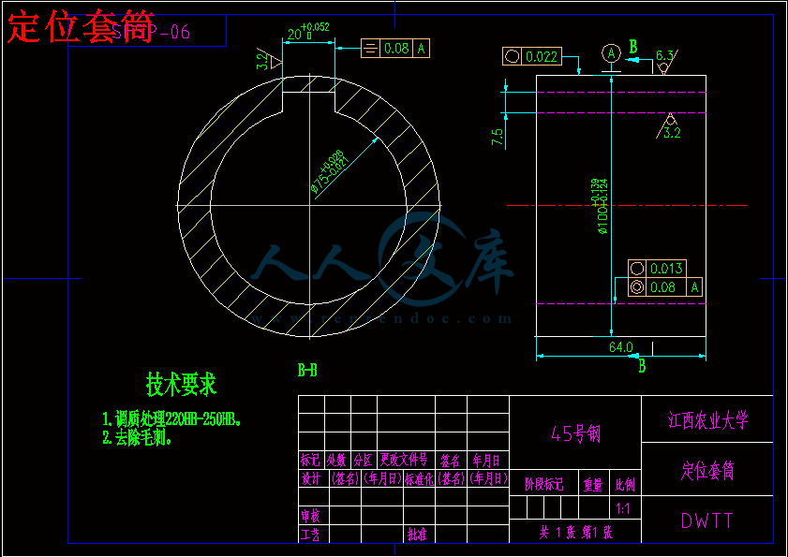This screenshot has width=788, height=557.
Task: Select the concentricity tolerance frame 0.08 A
Action: pyautogui.click(x=665, y=287)
